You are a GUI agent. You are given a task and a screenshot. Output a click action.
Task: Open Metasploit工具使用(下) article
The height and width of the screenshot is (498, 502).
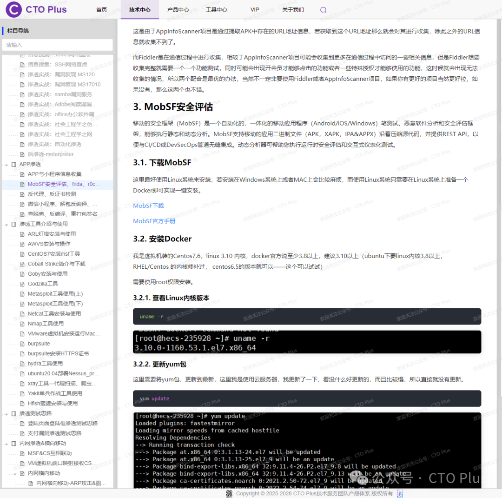tap(55, 304)
